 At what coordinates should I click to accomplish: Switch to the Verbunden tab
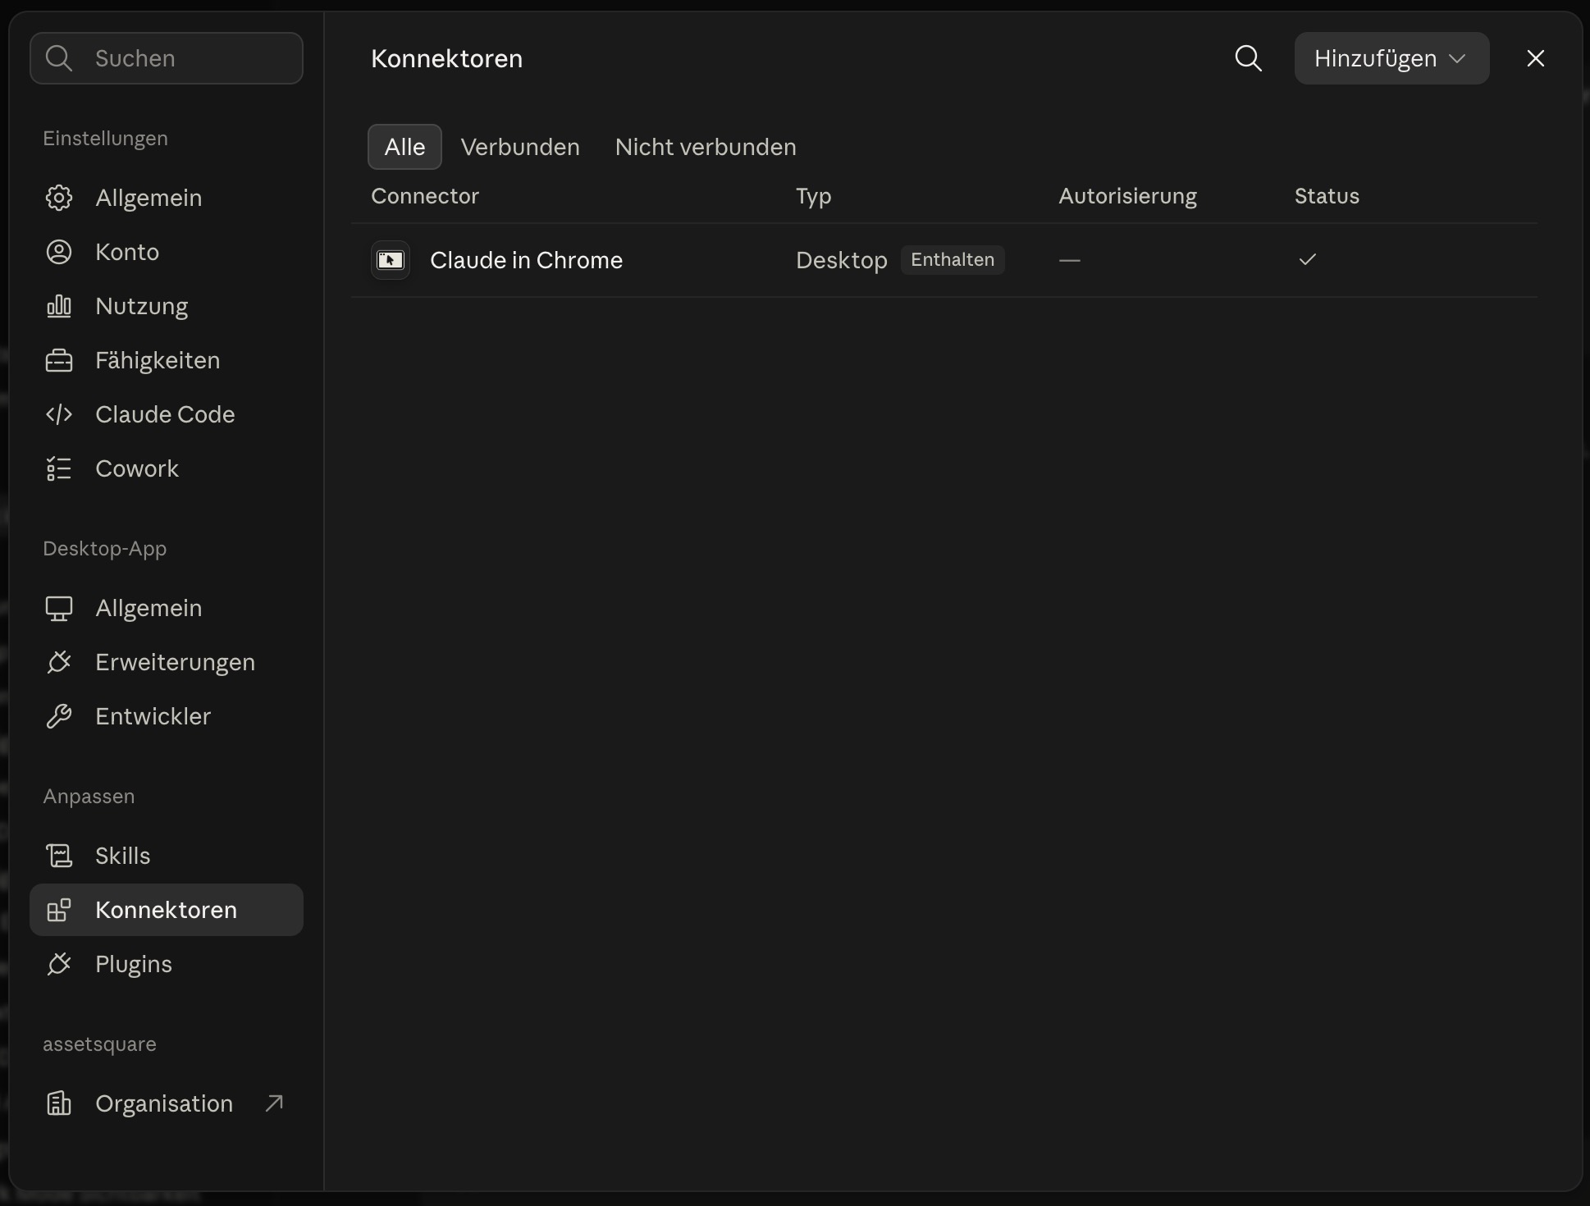click(x=520, y=147)
